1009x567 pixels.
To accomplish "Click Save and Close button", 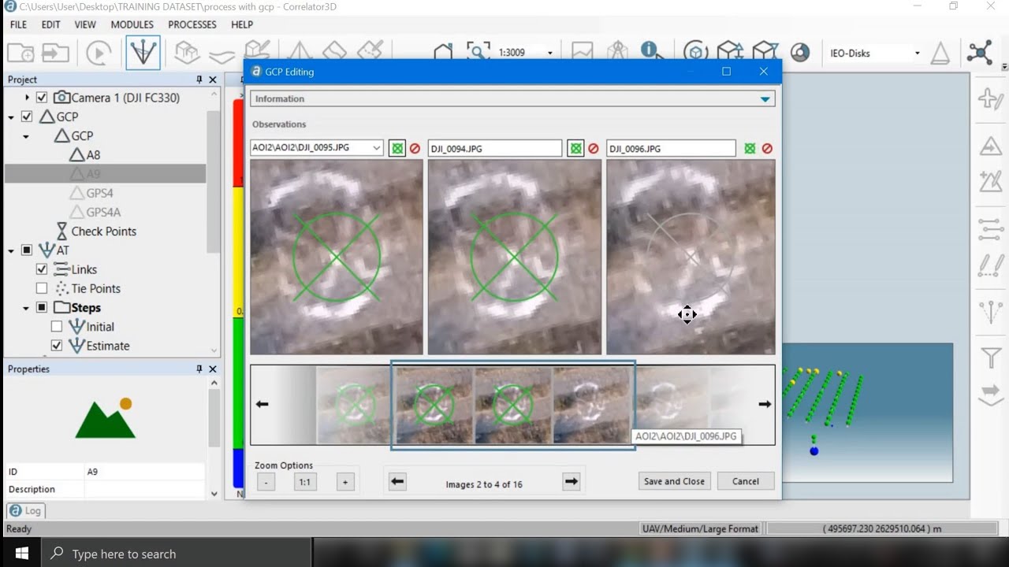I will point(674,481).
